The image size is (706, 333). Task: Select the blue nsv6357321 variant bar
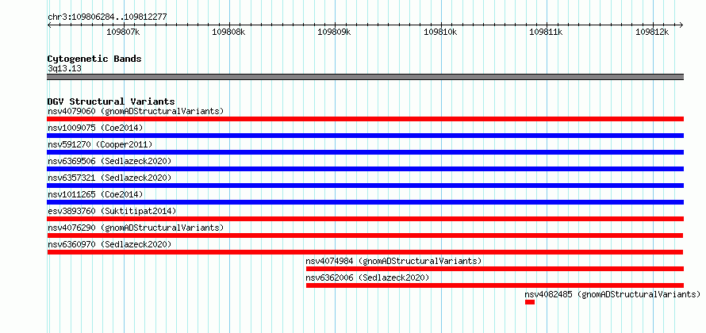point(365,186)
